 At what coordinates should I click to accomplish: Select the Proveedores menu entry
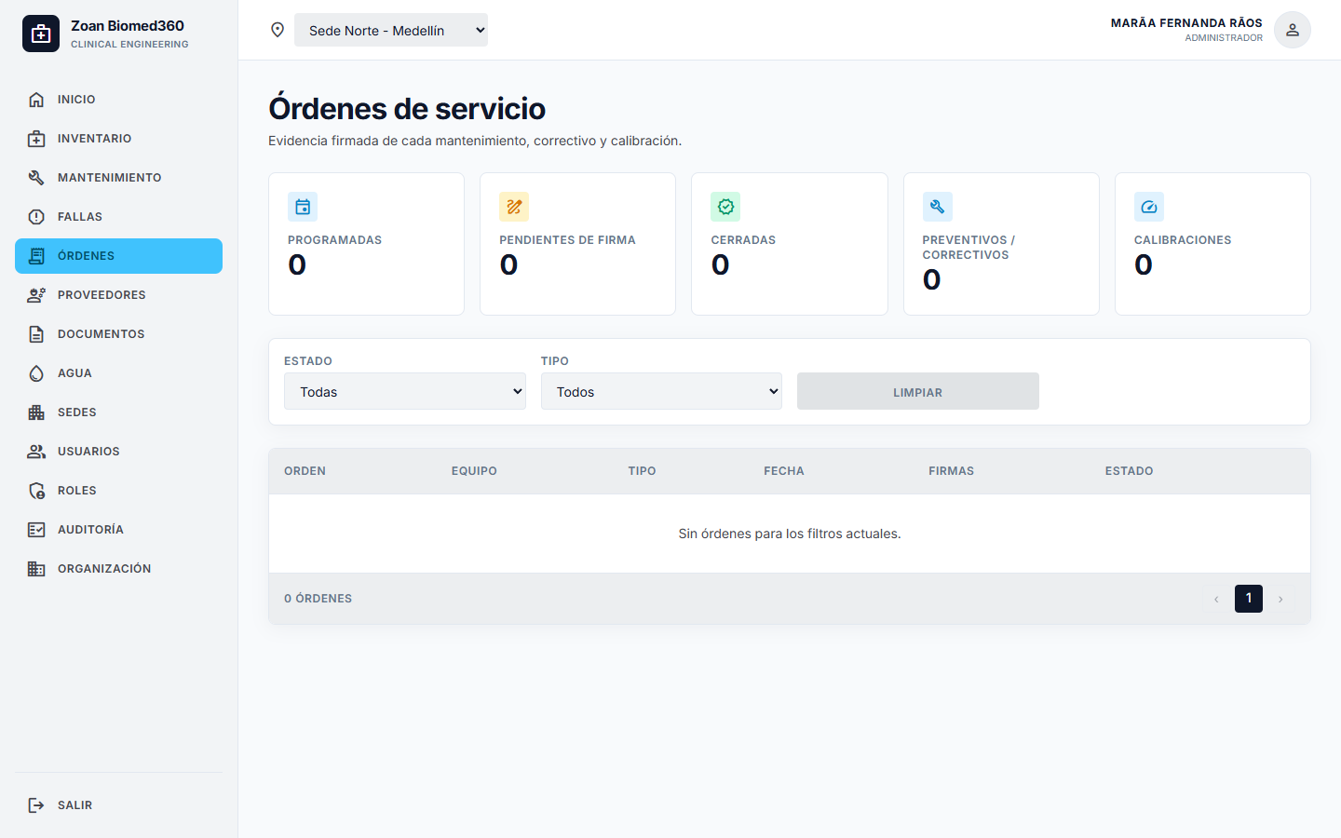pyautogui.click(x=118, y=295)
